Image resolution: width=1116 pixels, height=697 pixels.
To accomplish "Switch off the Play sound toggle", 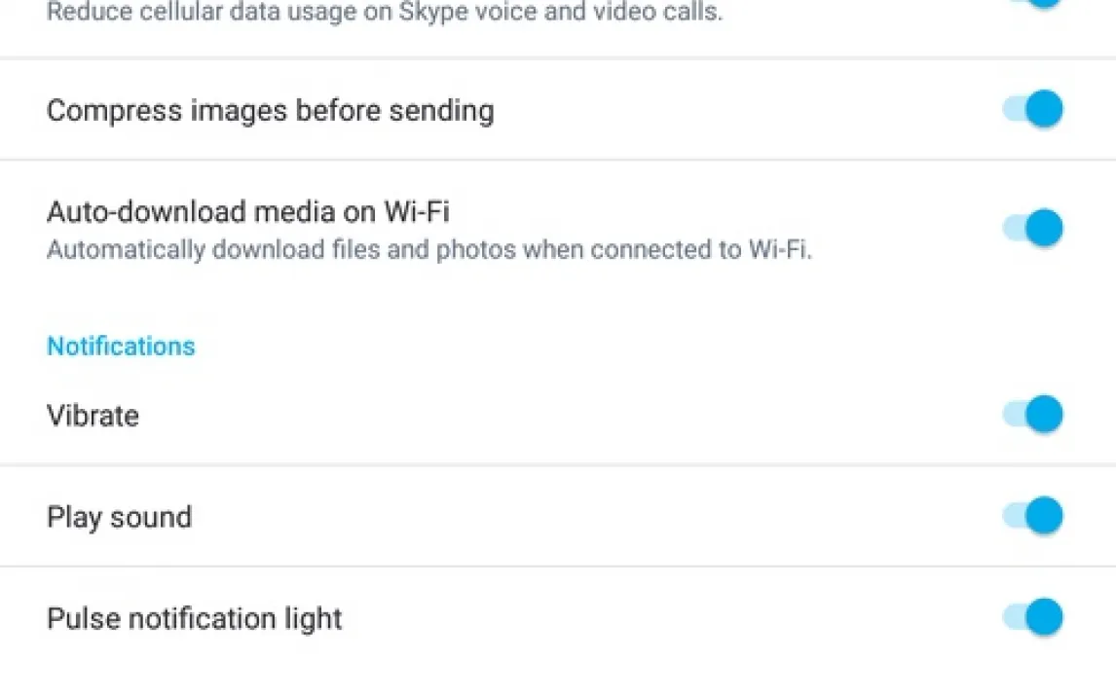I will click(1032, 516).
